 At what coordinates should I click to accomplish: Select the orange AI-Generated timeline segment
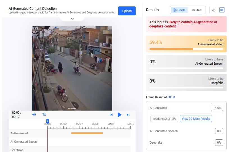pos(87,133)
